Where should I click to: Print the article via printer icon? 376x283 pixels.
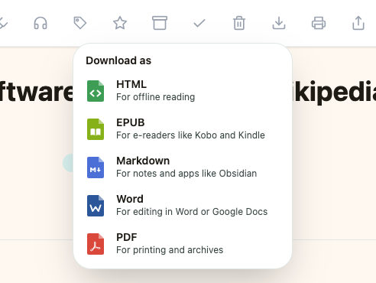[x=319, y=23]
